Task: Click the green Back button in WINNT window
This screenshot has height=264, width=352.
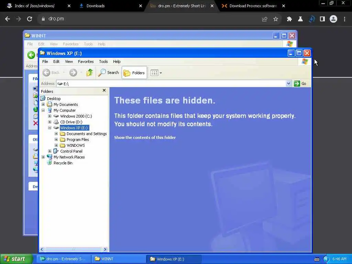Action: [31, 55]
